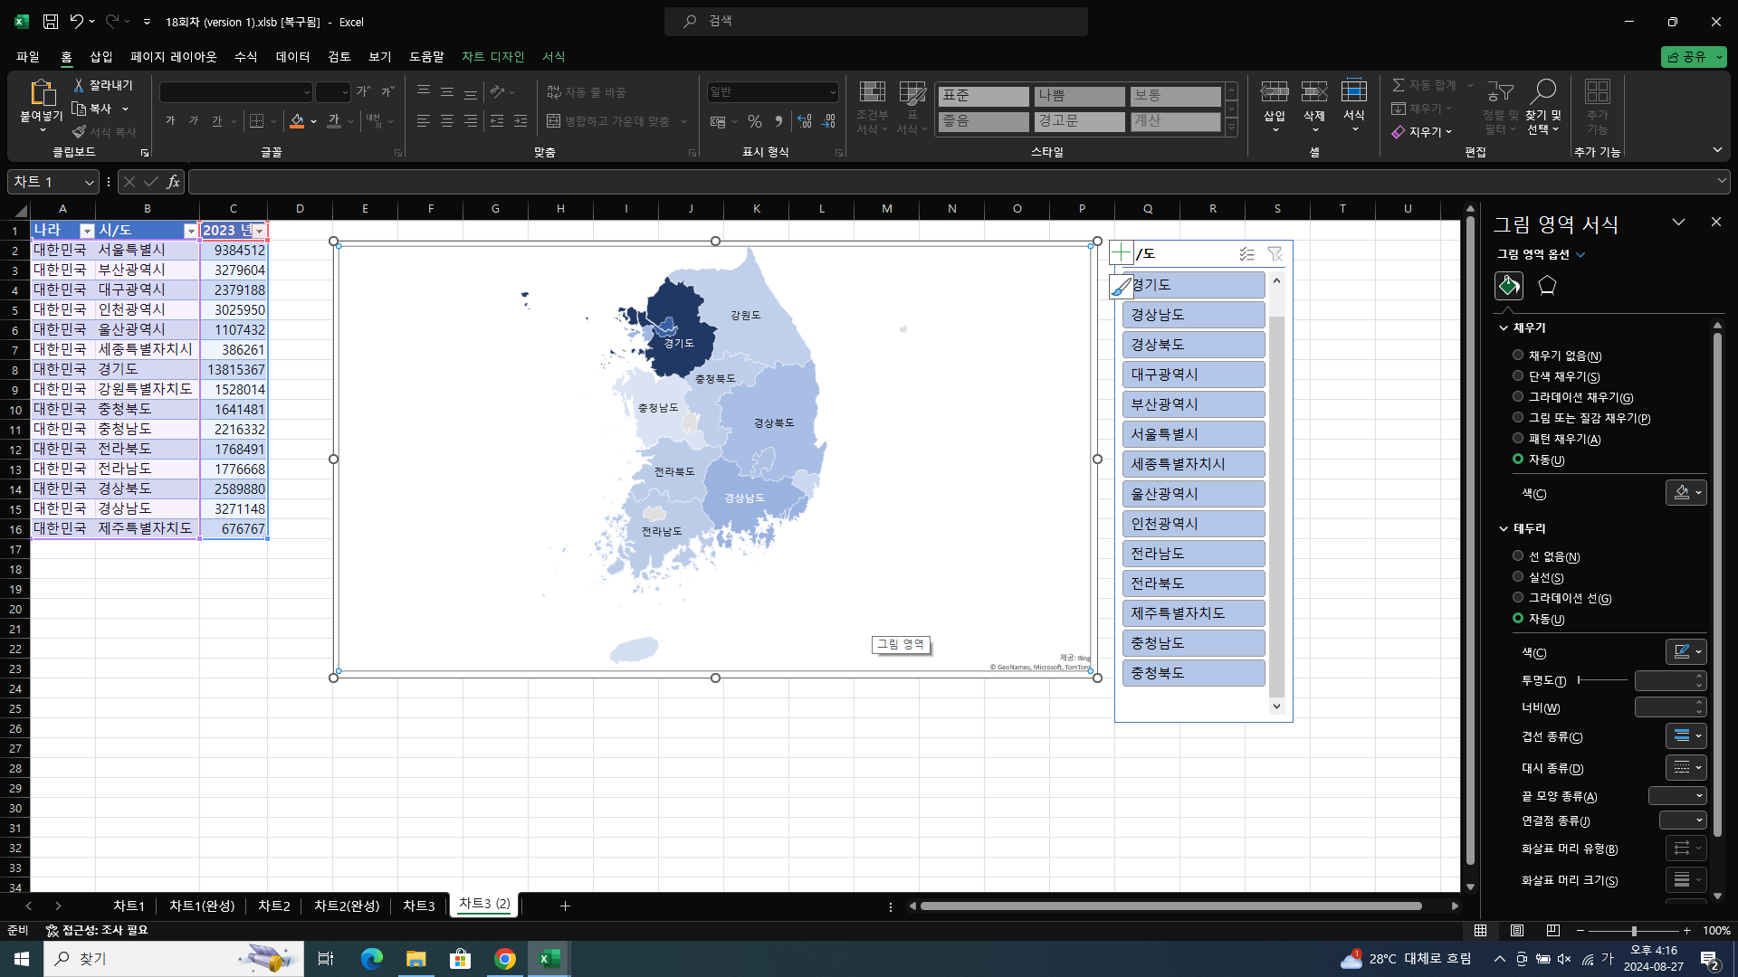Click in the search box at the top

tap(876, 21)
